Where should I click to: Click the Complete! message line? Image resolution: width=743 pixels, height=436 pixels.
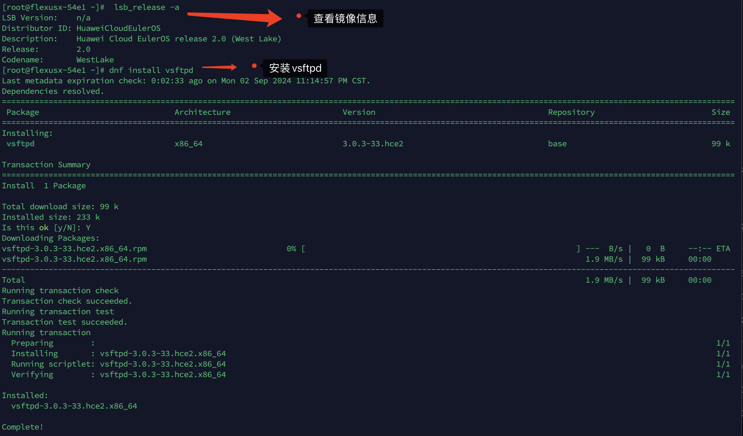click(x=22, y=427)
